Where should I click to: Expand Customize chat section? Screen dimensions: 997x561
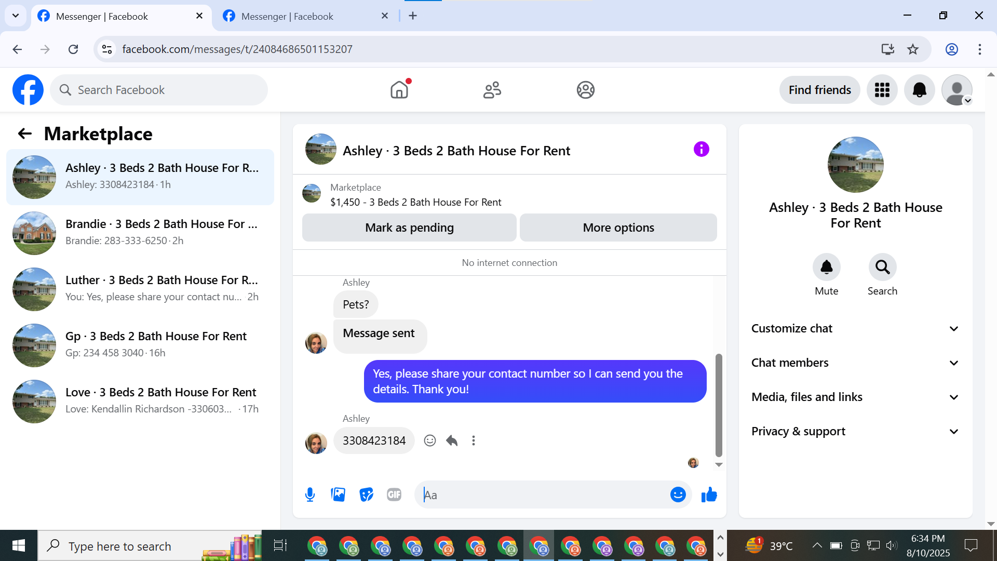(x=855, y=328)
